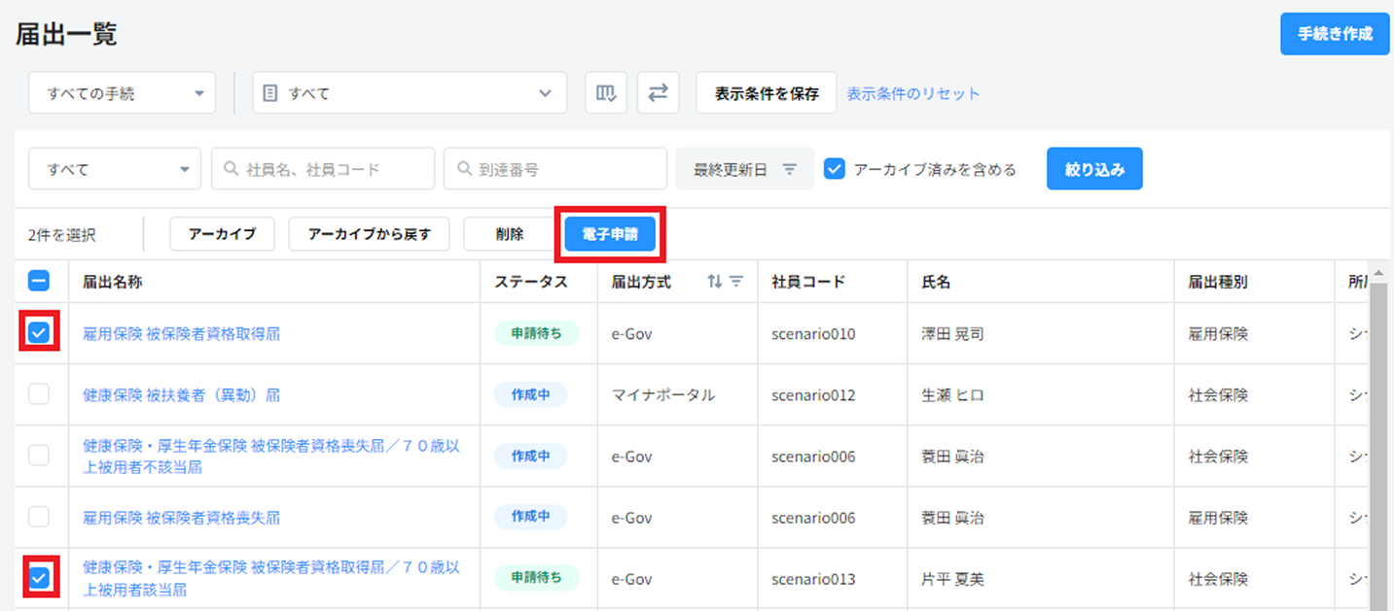Screen dimensions: 1394x611
Task: Uncheck the 片平 夏美 row checkbox
Action: click(38, 578)
